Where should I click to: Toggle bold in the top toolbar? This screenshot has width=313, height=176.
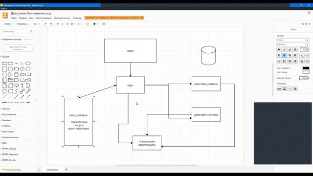58,24
